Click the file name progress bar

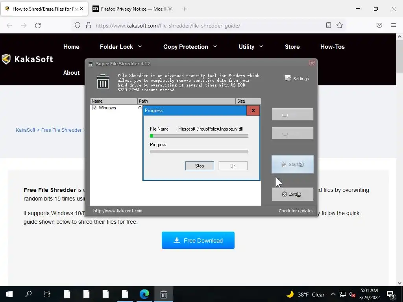[x=199, y=136]
